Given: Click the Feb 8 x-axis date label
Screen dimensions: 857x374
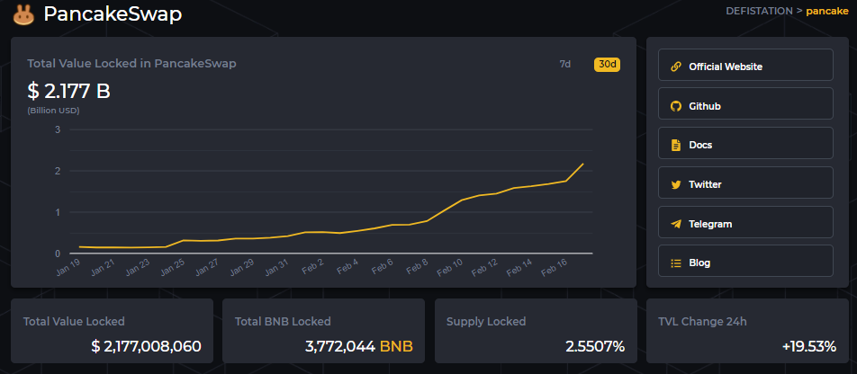Looking at the screenshot, I should coord(418,266).
